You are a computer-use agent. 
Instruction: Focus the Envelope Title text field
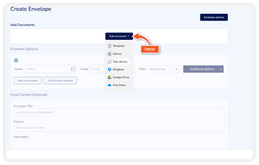(x=119, y=113)
